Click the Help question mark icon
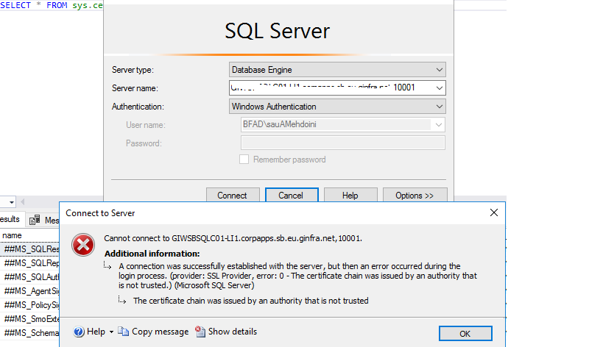This screenshot has height=347, width=603. (79, 332)
